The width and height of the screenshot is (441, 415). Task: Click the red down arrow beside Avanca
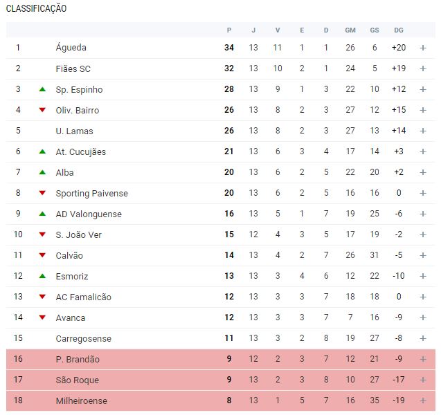(42, 317)
